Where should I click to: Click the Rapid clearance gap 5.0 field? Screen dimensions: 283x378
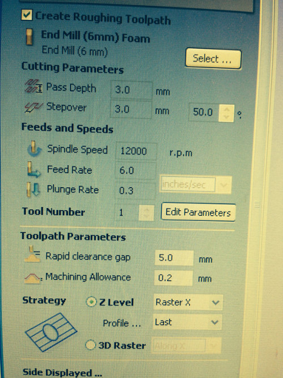[174, 258]
